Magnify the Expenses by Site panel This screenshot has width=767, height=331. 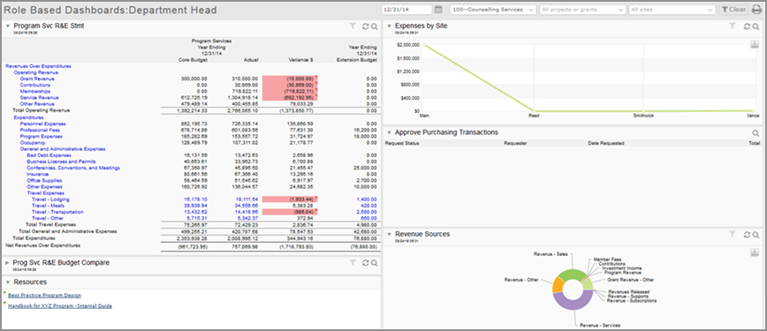pyautogui.click(x=756, y=26)
